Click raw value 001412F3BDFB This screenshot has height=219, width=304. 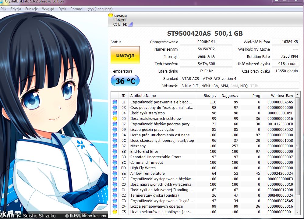click(280, 124)
